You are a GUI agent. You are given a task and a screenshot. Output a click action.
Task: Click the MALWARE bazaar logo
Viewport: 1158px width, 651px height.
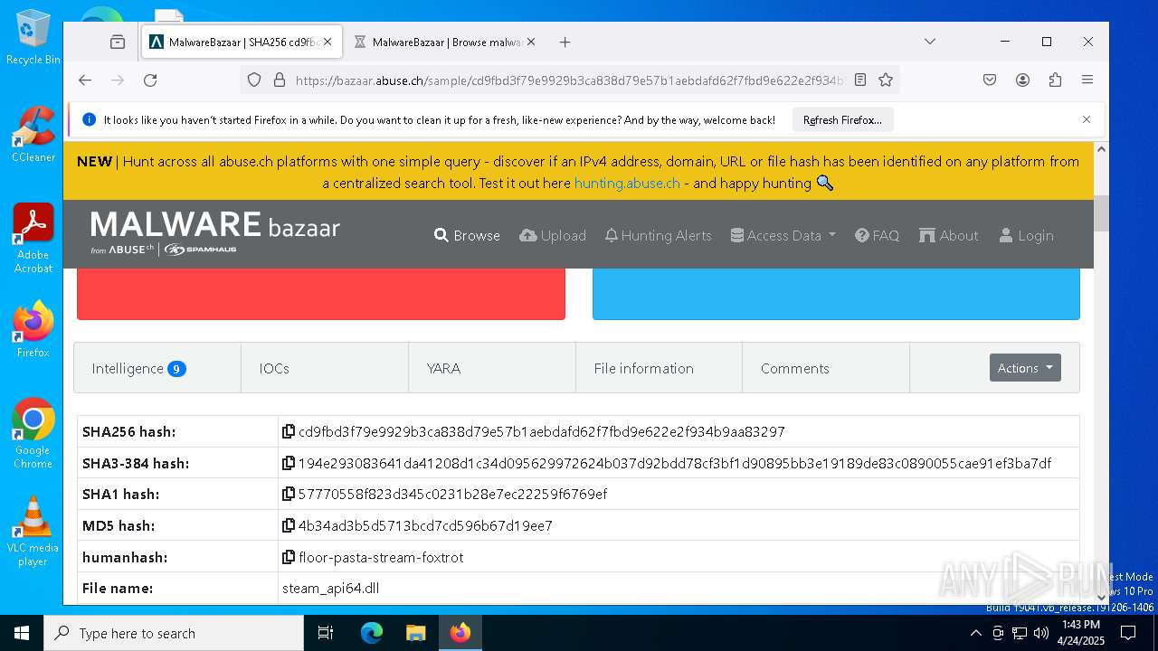214,233
